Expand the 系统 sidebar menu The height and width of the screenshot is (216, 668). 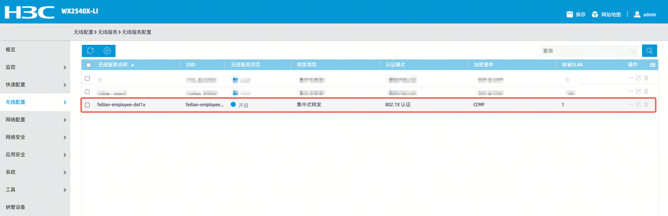[35, 172]
